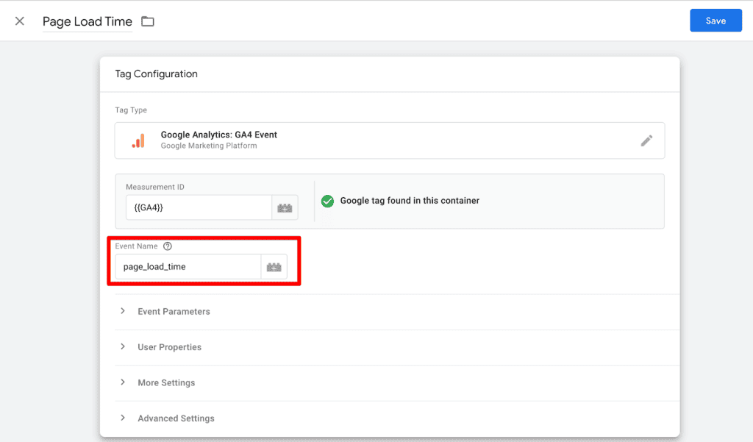Click the Event Name input with page_load_time
753x442 pixels.
point(188,267)
